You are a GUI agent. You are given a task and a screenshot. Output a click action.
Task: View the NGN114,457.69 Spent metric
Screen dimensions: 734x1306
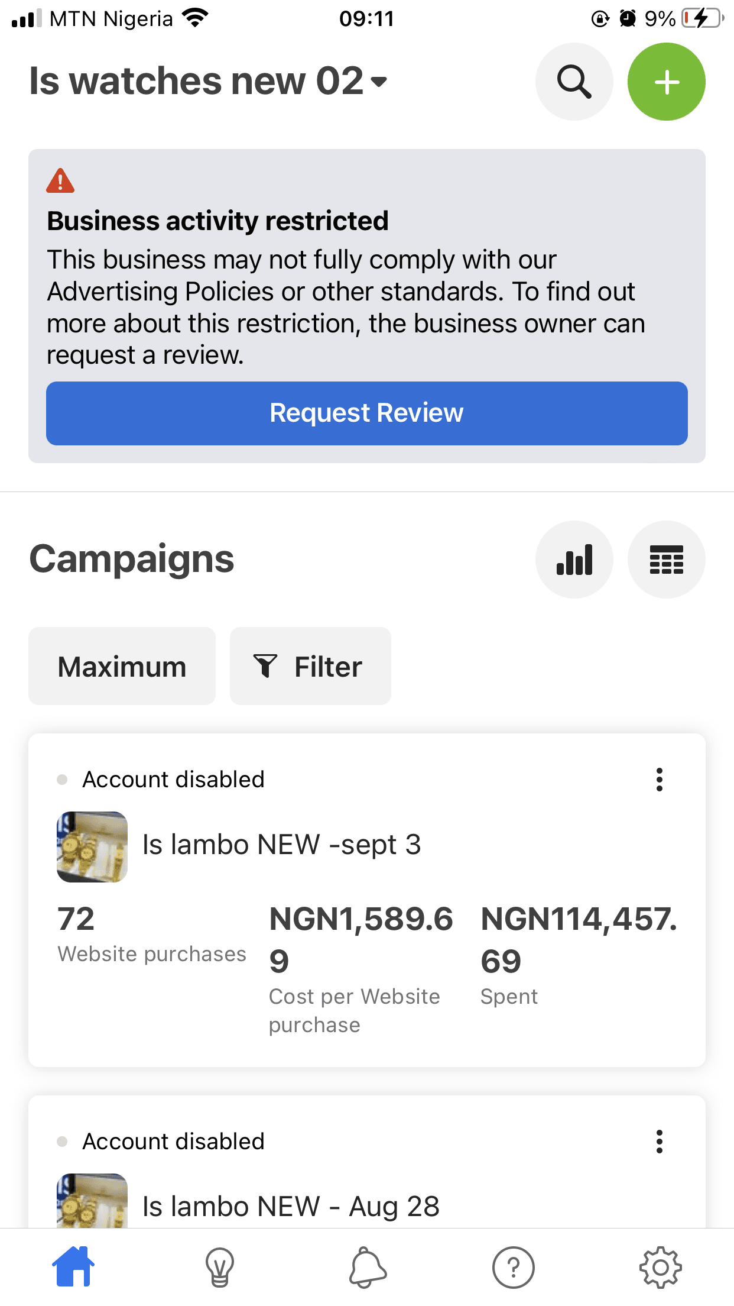(579, 955)
